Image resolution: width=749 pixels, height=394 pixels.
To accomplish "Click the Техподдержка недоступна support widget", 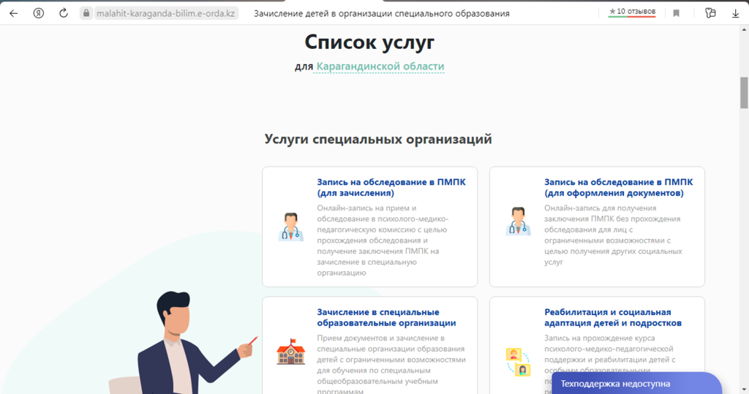I will pyautogui.click(x=636, y=384).
